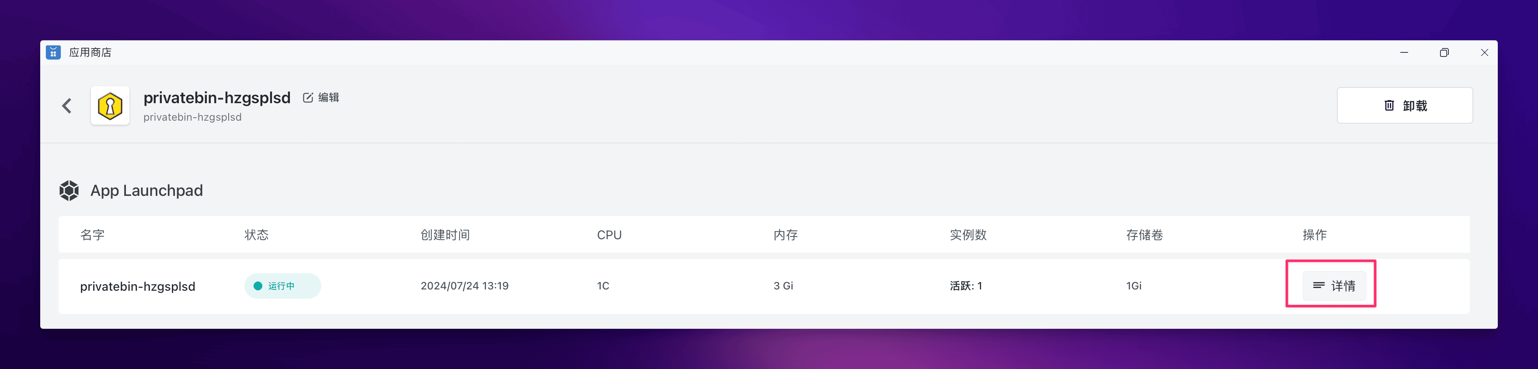Screen dimensions: 1538x369
Task: Go back using the left arrow
Action: (67, 106)
